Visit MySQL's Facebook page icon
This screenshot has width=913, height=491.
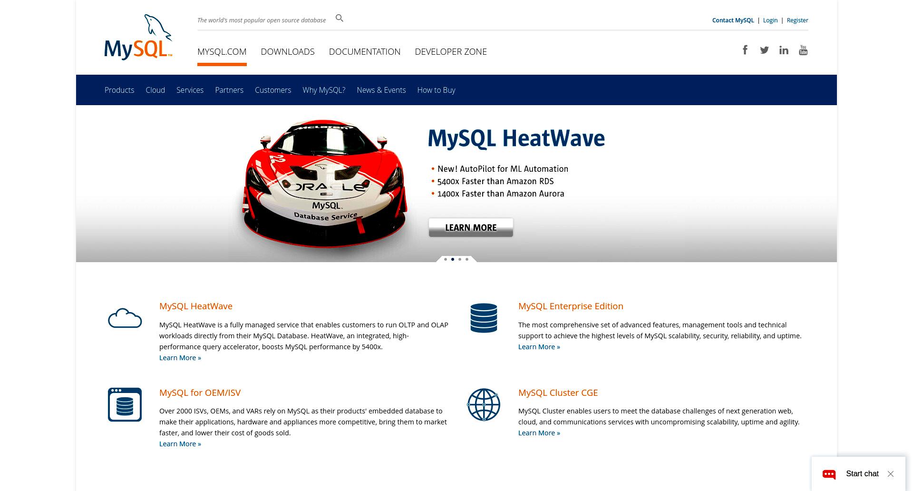point(745,50)
